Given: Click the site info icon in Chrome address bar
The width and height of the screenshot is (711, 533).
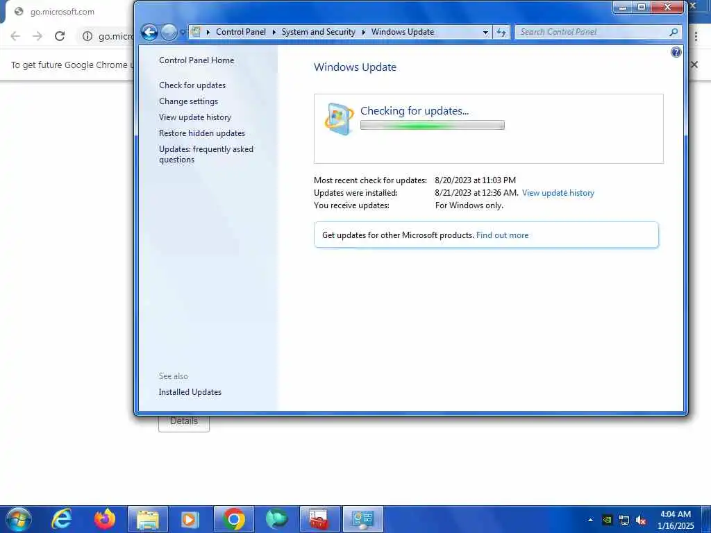Looking at the screenshot, I should (87, 36).
